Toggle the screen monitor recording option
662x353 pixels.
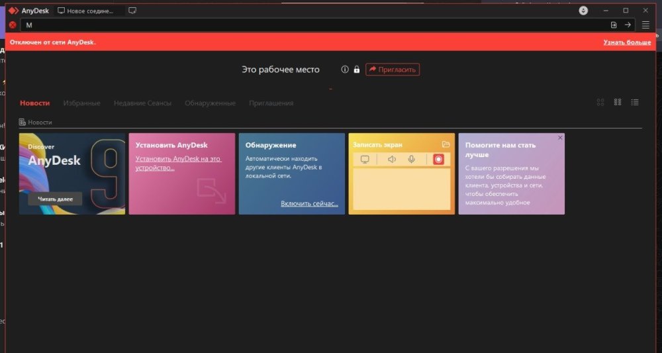pos(365,159)
